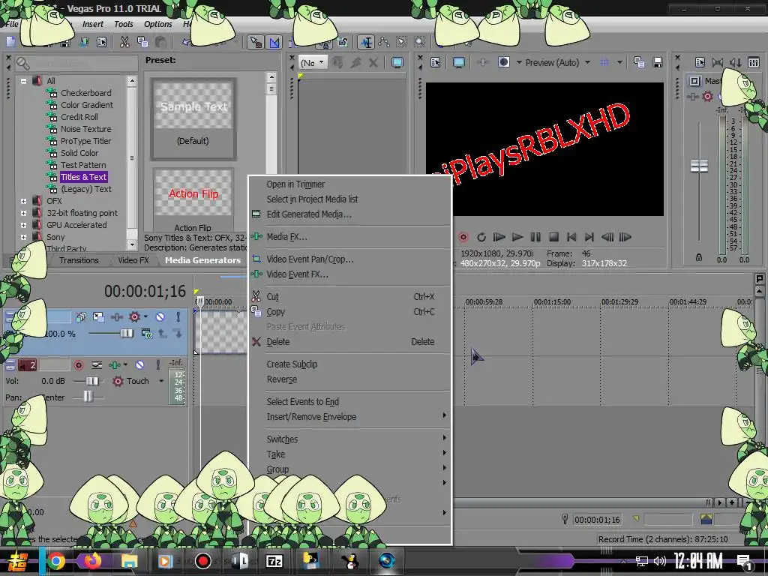Open Mixer Properties icon in master bus panel
Screen dimensions: 768x576
click(x=700, y=62)
